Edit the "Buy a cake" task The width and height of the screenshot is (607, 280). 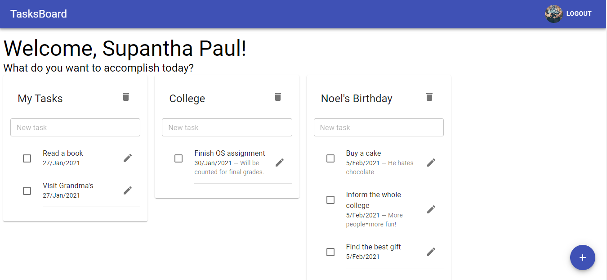coord(431,162)
